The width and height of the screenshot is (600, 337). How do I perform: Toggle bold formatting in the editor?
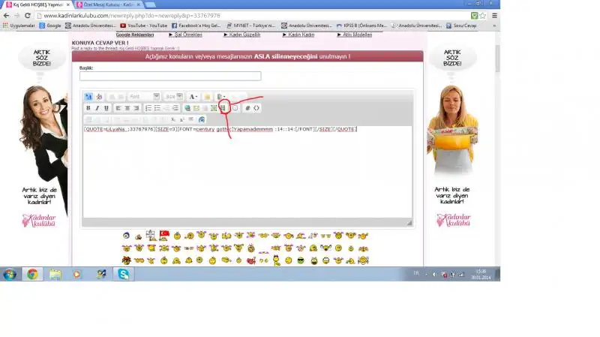(x=88, y=108)
